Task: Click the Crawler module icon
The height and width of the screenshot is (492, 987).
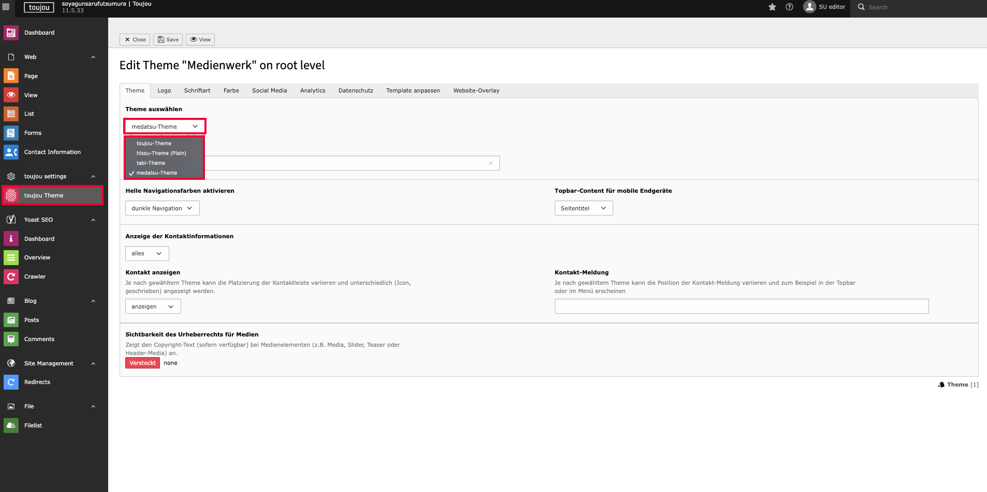Action: pyautogui.click(x=11, y=276)
